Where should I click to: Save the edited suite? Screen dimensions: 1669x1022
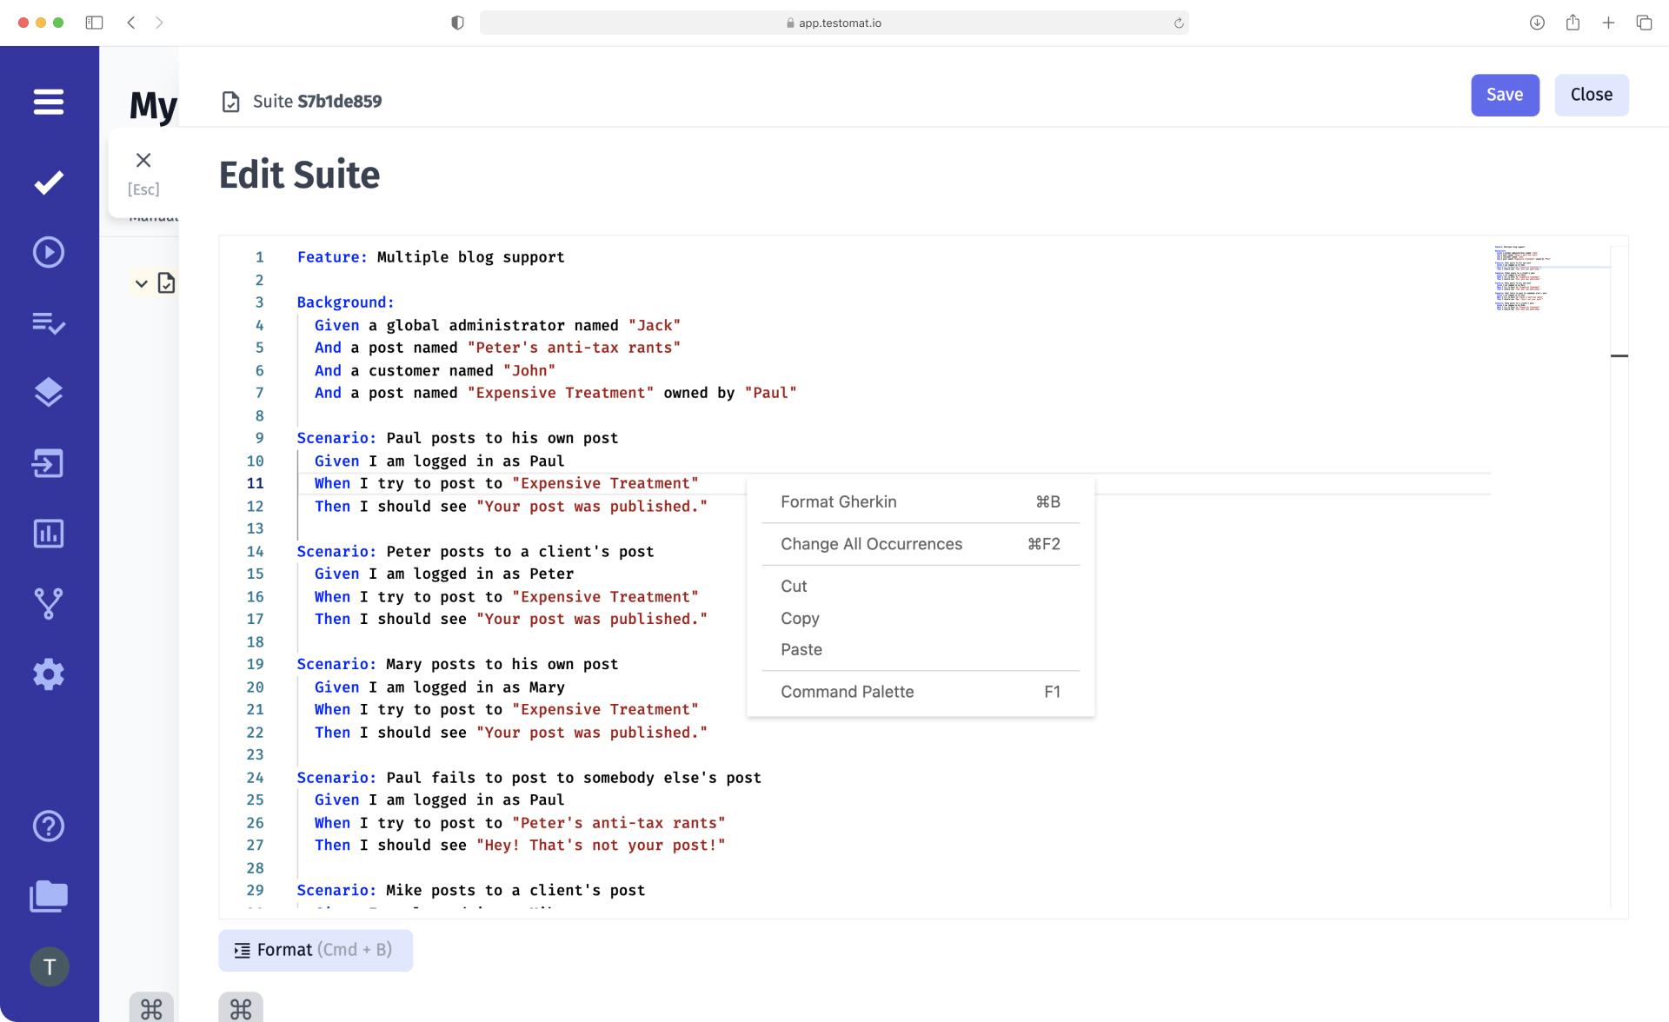coord(1505,95)
